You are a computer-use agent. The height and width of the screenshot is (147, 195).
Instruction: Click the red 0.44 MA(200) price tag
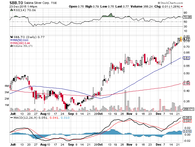(187, 83)
